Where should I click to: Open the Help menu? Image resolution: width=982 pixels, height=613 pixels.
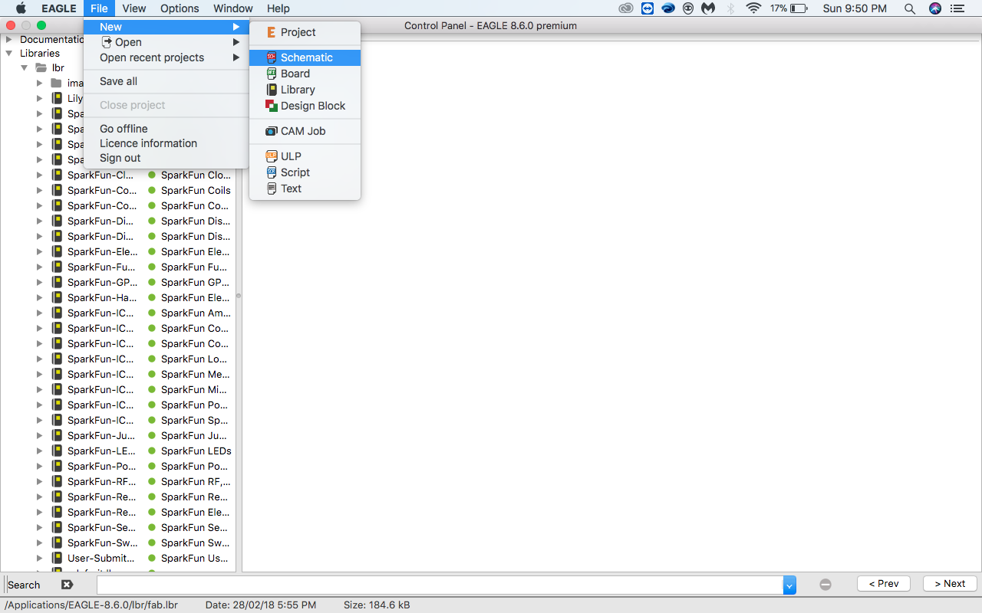point(278,8)
